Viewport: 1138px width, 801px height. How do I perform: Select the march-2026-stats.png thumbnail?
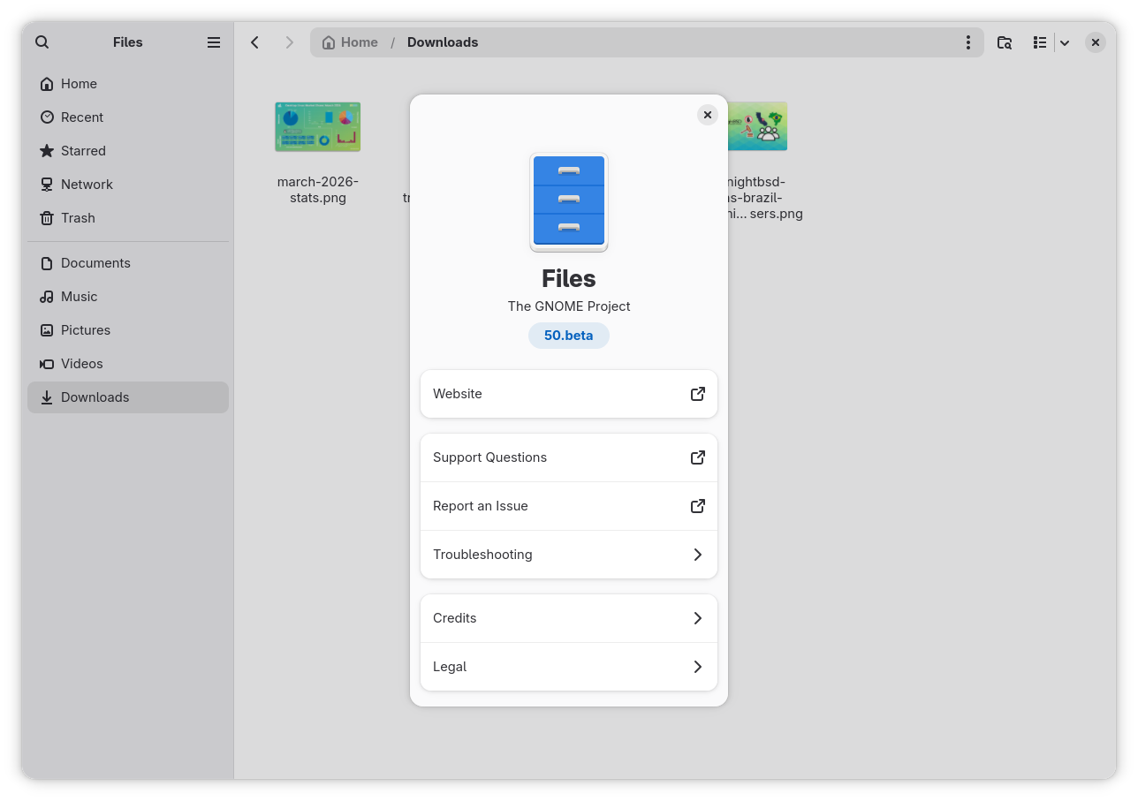[x=317, y=126]
